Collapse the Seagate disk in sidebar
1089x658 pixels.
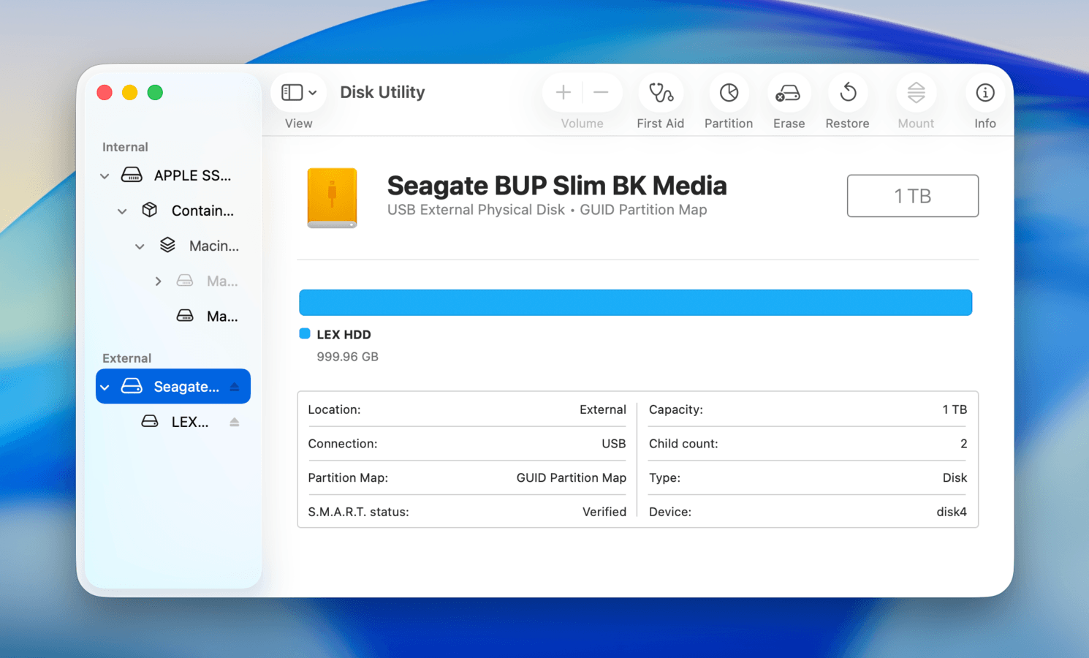coord(105,387)
